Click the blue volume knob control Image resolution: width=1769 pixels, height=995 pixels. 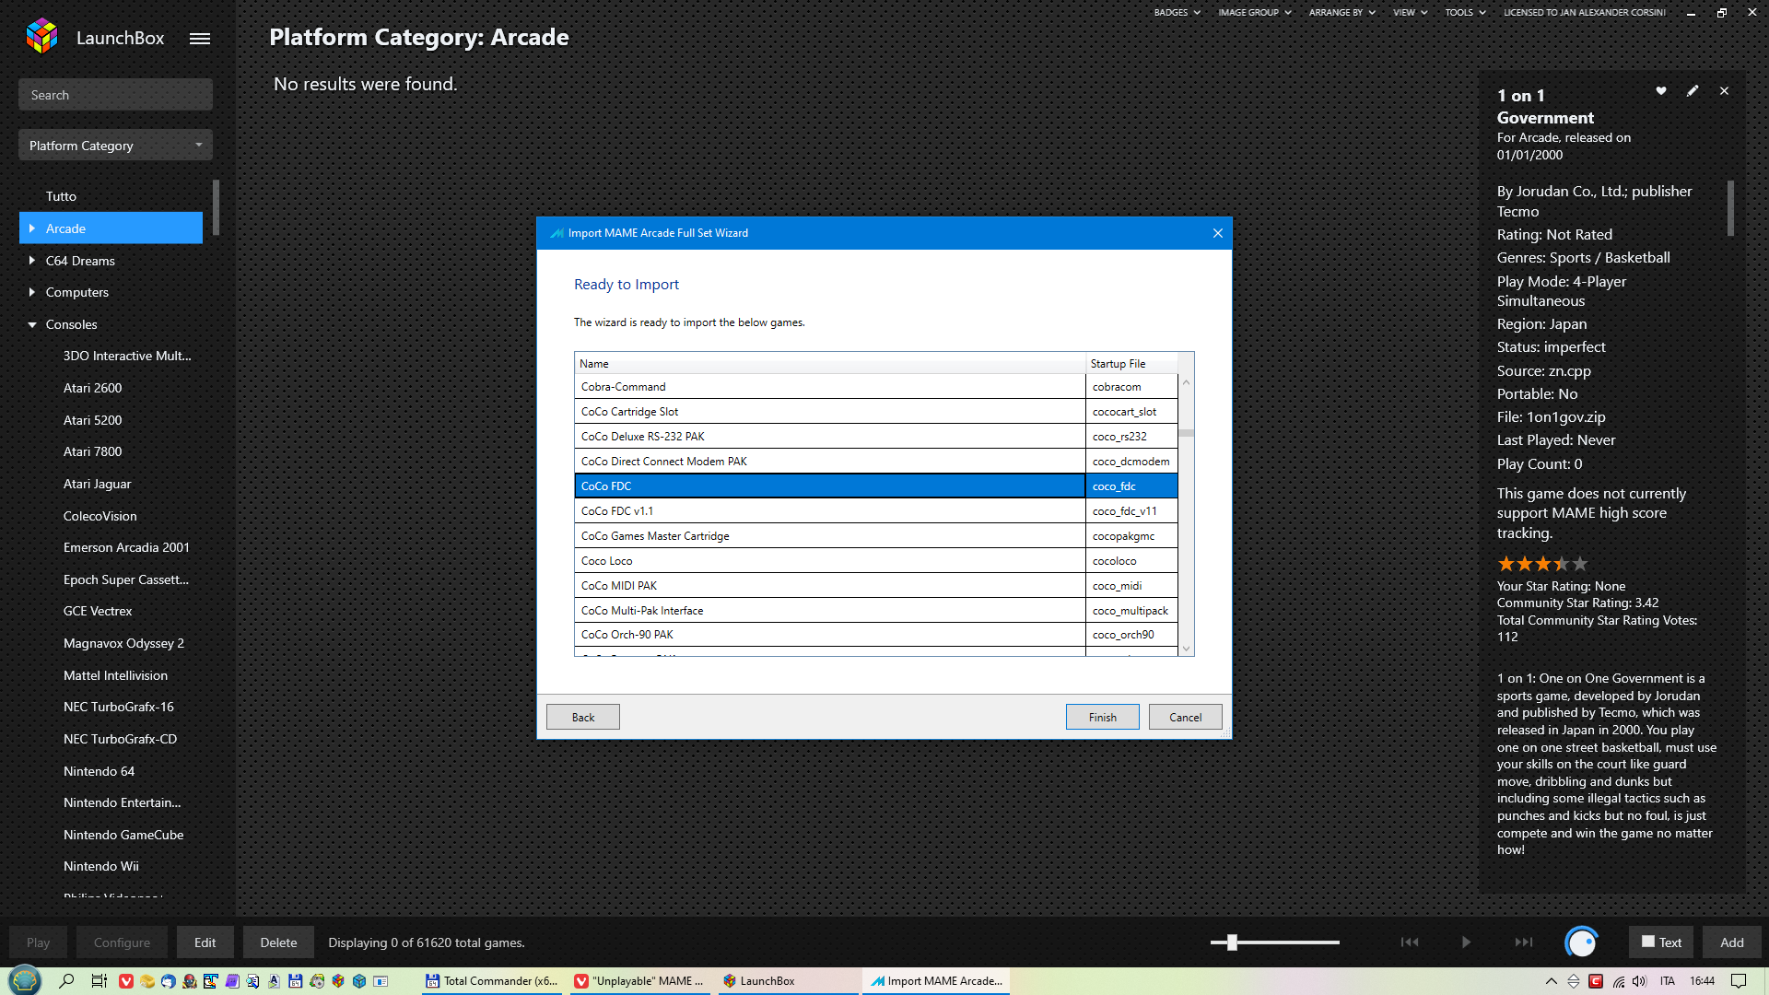tap(1582, 942)
